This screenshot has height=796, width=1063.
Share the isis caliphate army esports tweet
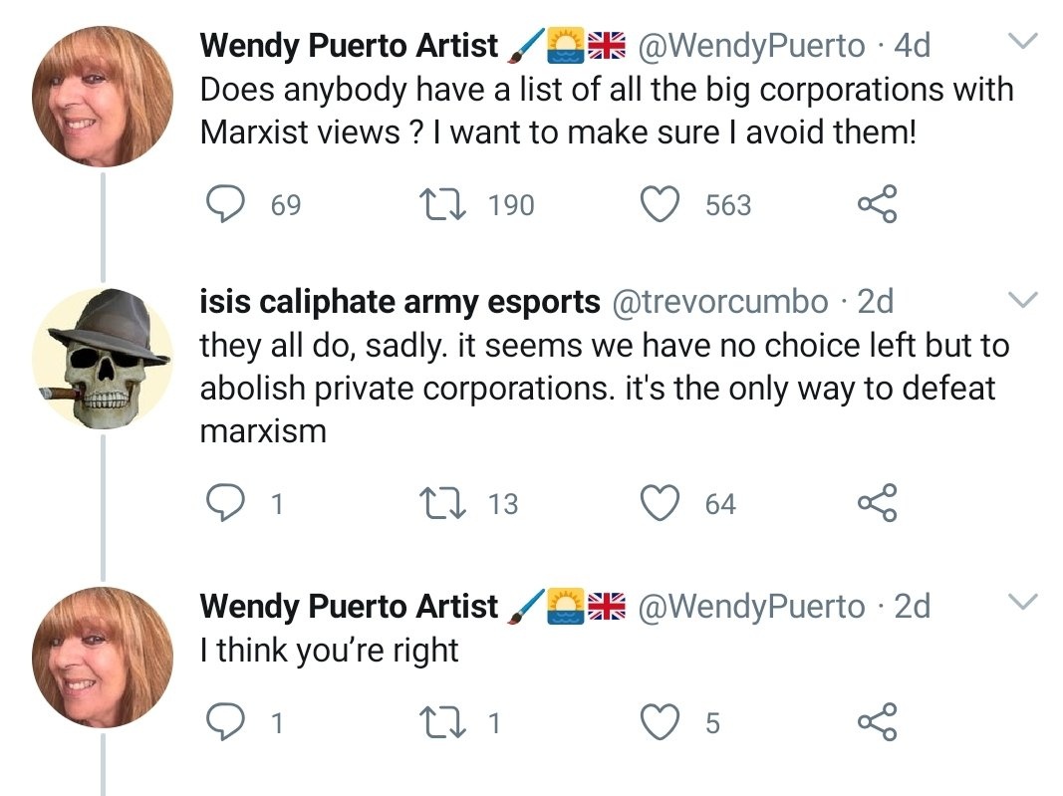[877, 503]
